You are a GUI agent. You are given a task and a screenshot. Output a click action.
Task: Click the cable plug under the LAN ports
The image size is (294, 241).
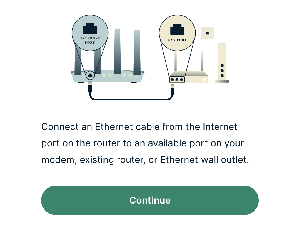(173, 89)
